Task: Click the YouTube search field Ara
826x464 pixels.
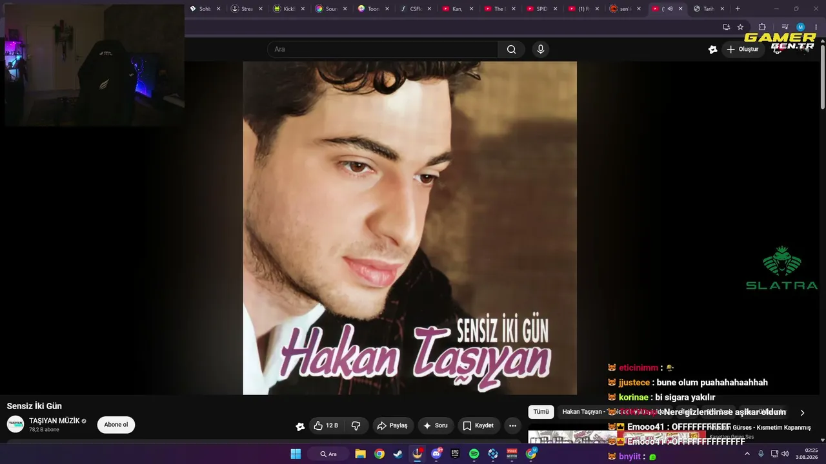Action: coord(383,50)
